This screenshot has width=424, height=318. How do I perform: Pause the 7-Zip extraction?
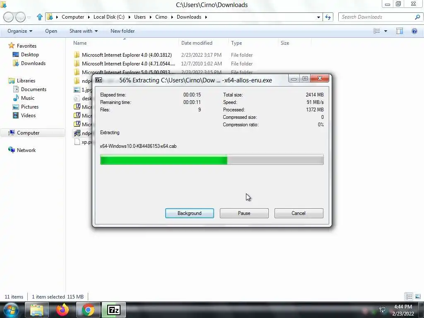click(x=244, y=213)
